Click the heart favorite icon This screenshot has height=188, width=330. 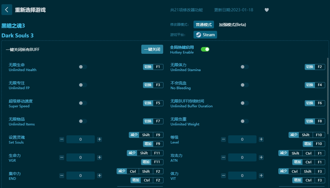[x=267, y=10]
